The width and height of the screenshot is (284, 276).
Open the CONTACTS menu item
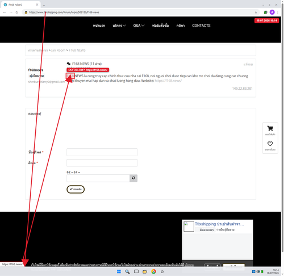[201, 26]
